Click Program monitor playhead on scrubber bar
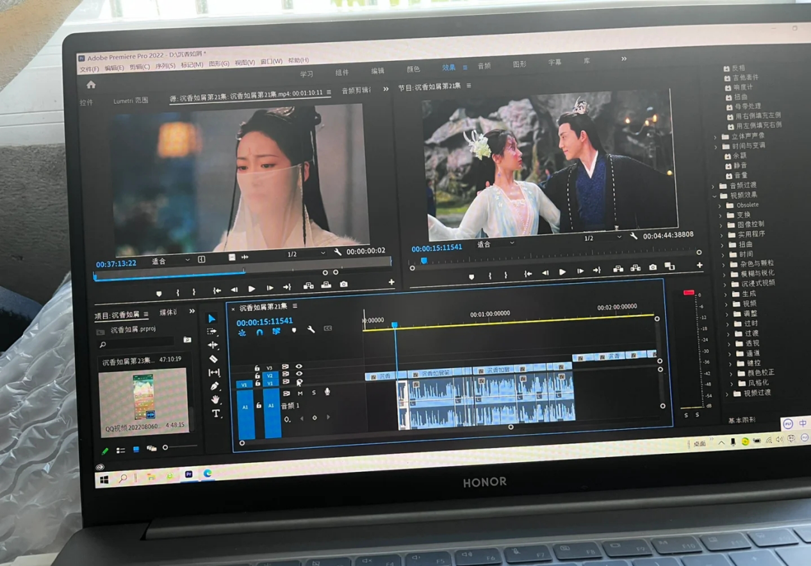 point(423,261)
